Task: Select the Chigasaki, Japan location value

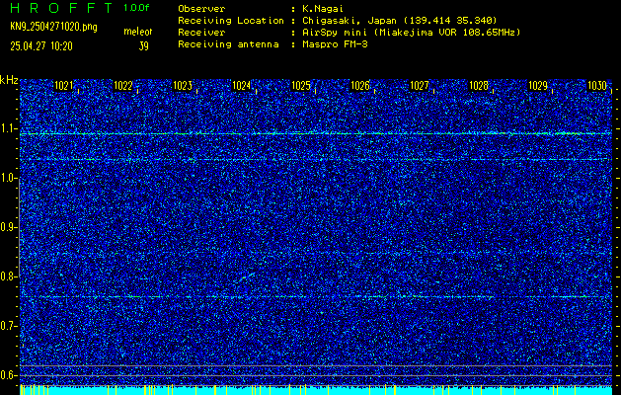Action: tap(400, 21)
